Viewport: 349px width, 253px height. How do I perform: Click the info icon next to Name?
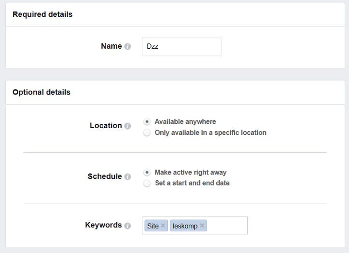coord(127,47)
